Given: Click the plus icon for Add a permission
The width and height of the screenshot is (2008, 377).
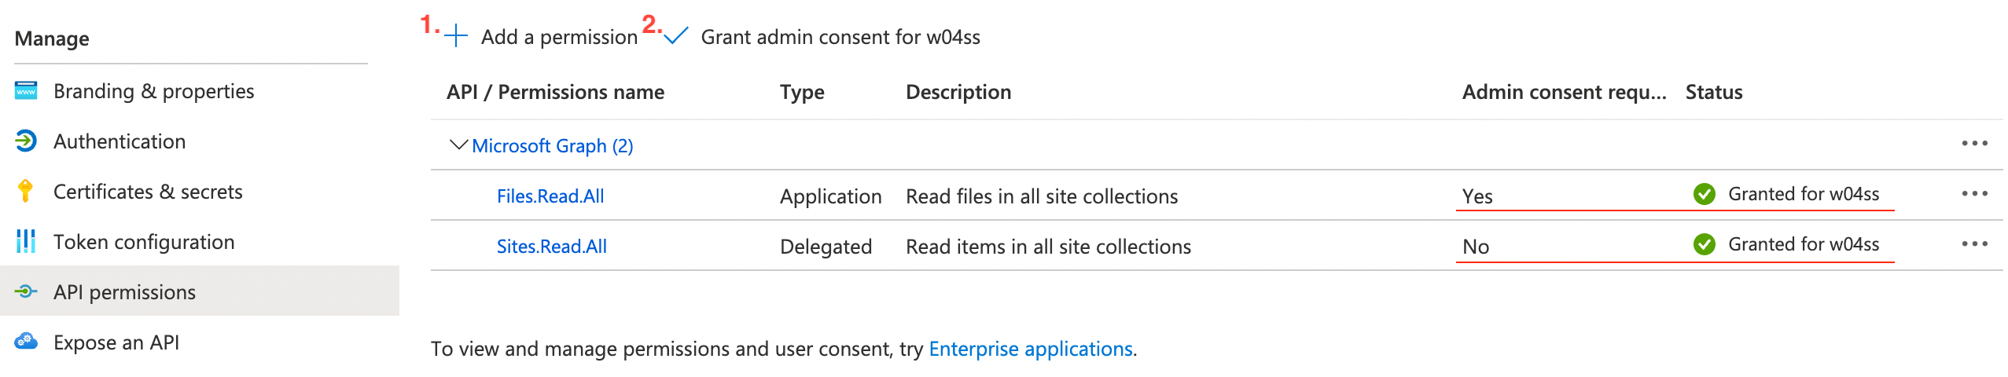Looking at the screenshot, I should [x=456, y=36].
